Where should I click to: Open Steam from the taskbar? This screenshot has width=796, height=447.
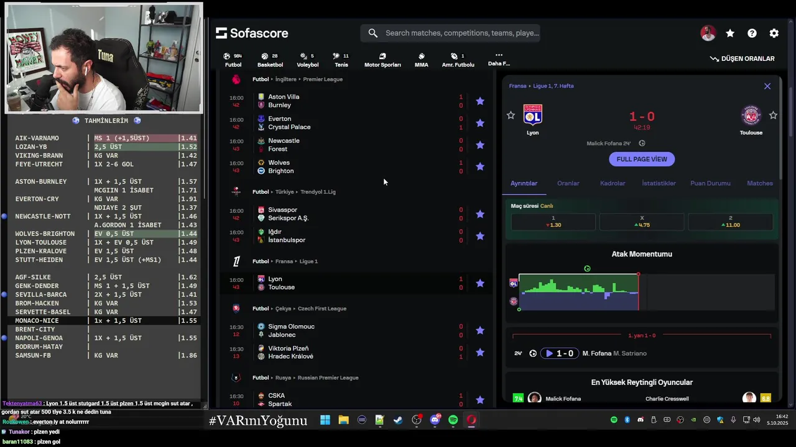click(398, 420)
